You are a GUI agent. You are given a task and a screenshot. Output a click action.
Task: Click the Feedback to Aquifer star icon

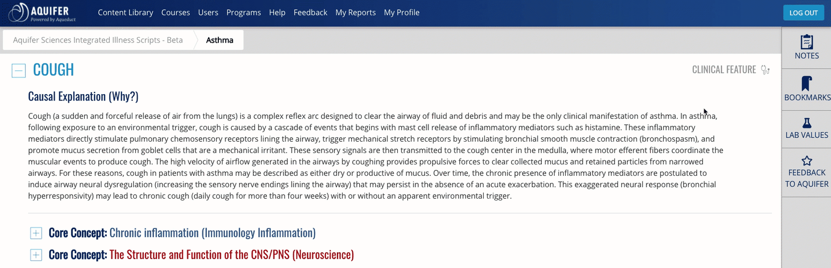807,161
